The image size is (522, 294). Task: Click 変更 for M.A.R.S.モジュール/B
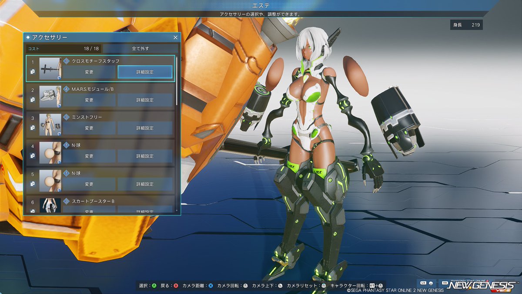pos(89,100)
